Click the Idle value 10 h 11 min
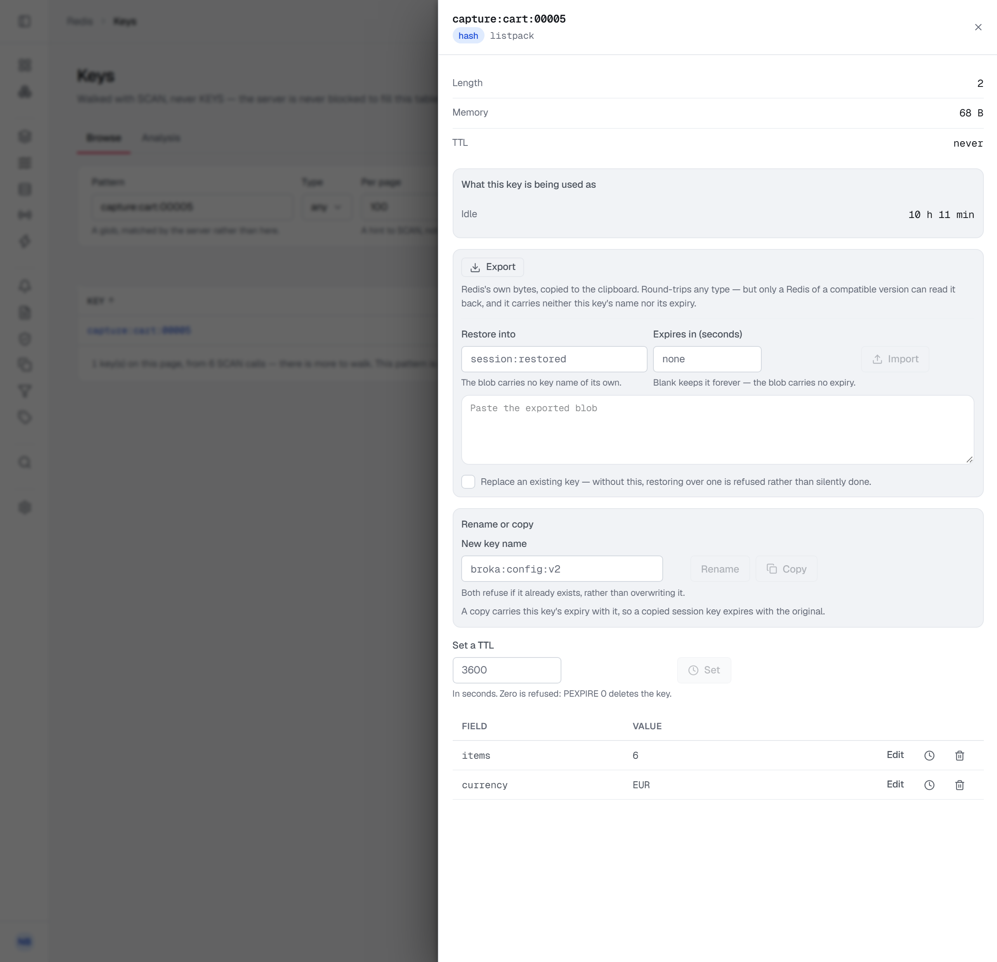997x962 pixels. point(941,215)
